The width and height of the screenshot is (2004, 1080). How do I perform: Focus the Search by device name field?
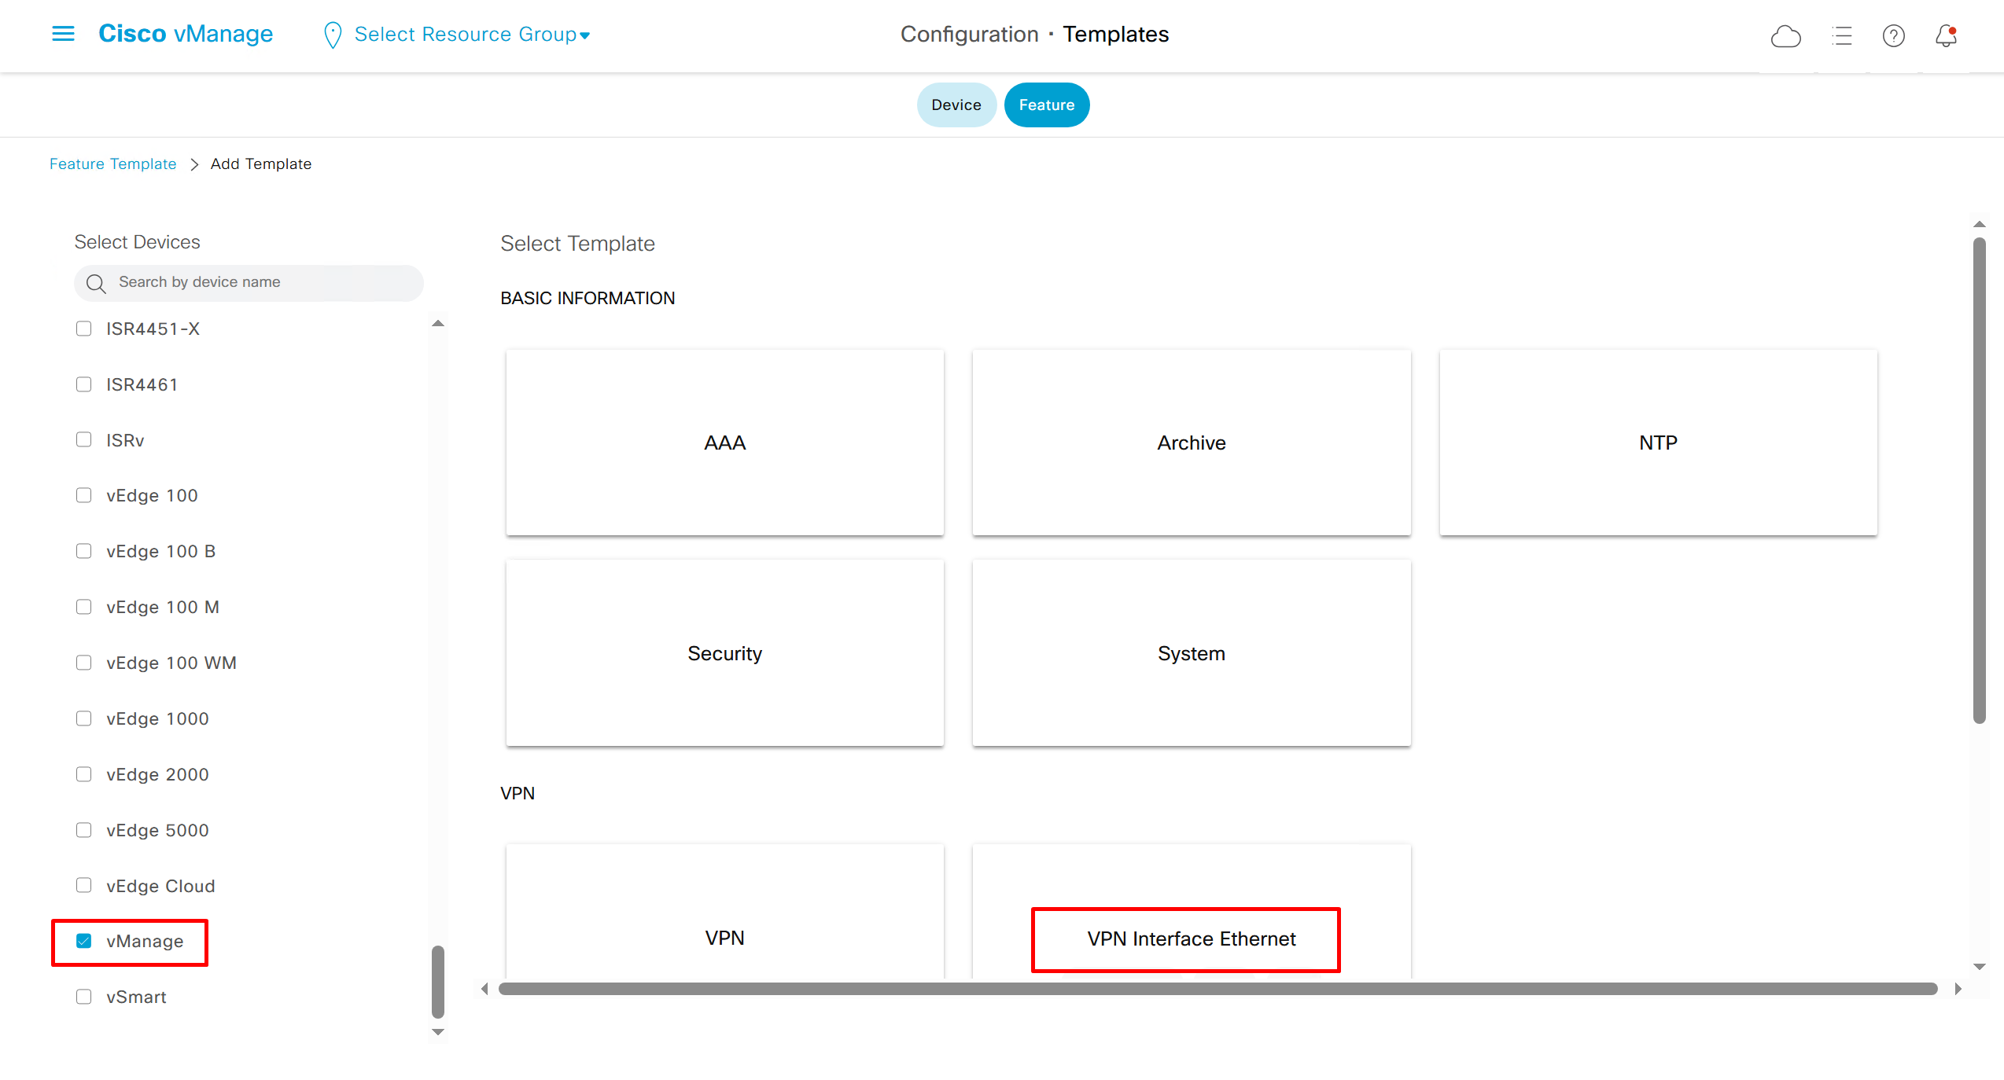(260, 282)
